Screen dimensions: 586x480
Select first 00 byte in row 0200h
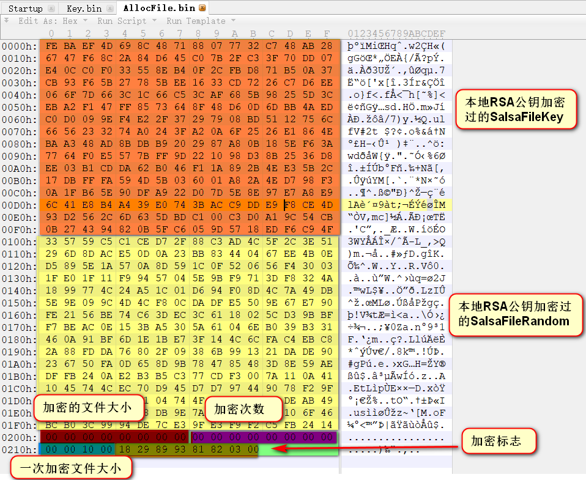(x=51, y=437)
